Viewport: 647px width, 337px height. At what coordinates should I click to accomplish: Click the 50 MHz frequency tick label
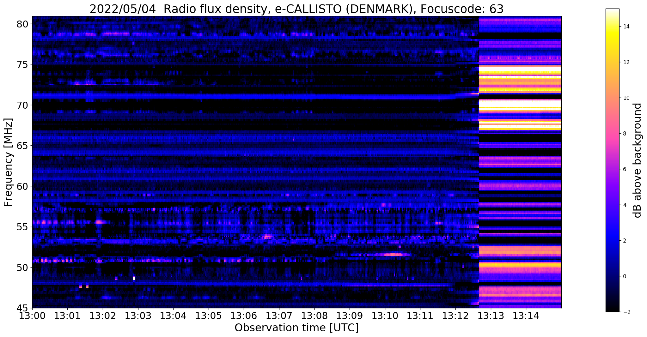pos(22,268)
